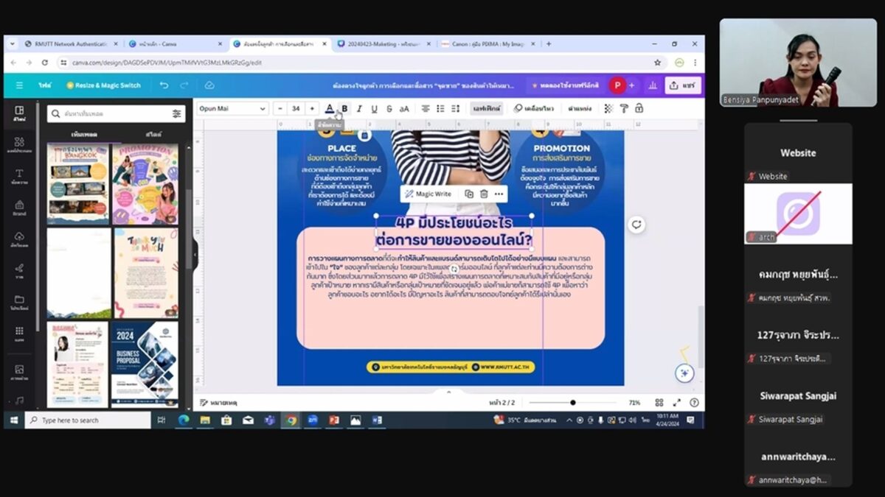Toggle bulleted list formatting

pyautogui.click(x=441, y=108)
